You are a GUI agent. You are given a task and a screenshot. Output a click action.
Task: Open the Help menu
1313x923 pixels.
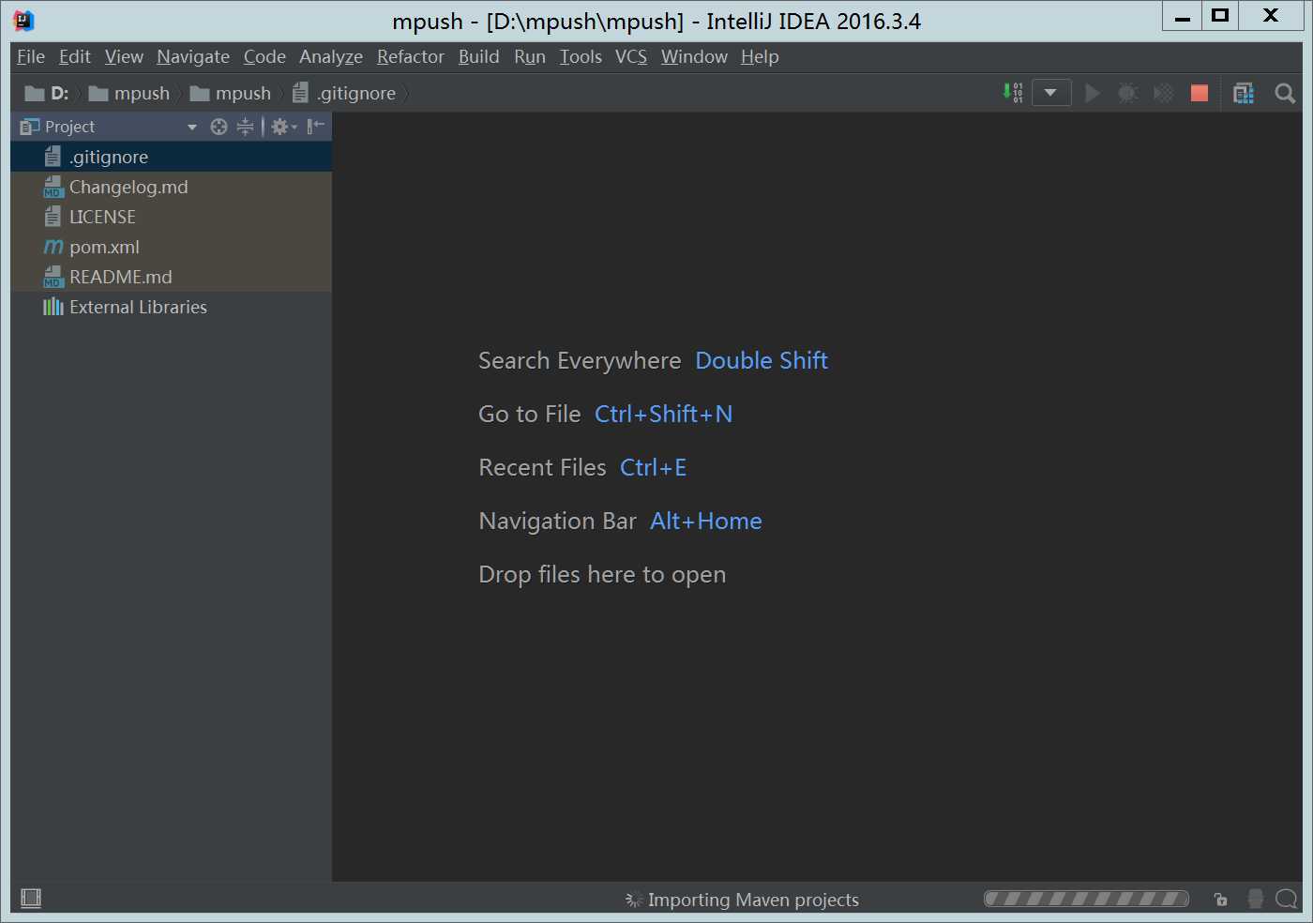[760, 56]
